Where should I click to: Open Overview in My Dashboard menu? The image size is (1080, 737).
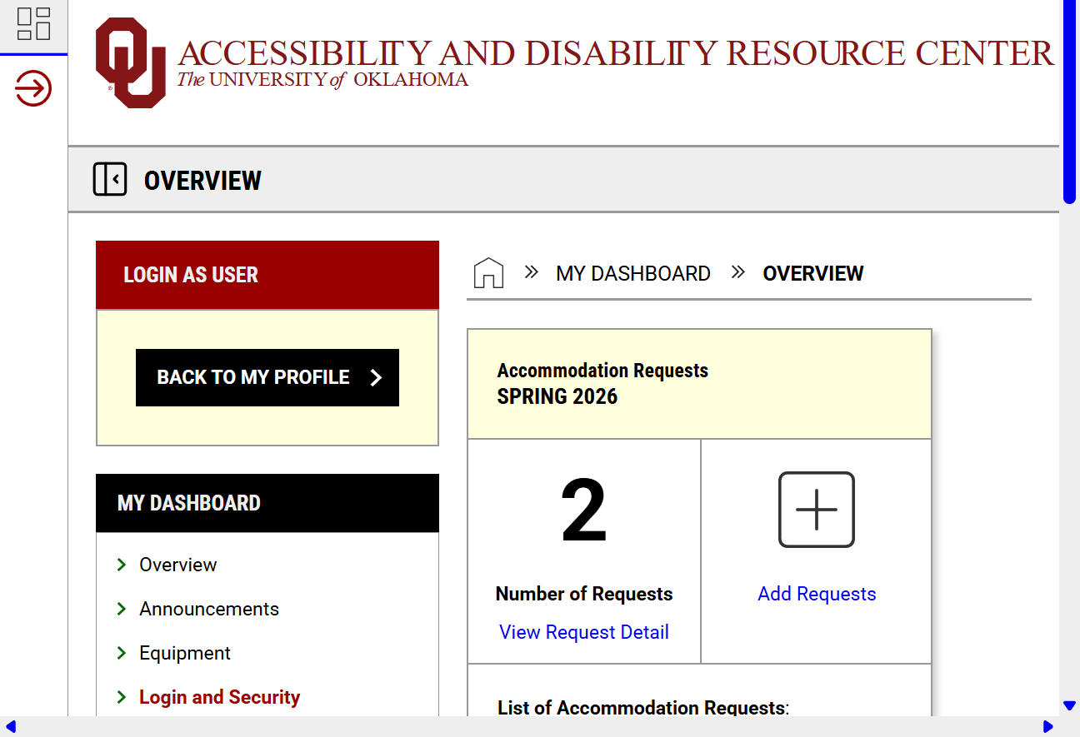click(177, 565)
